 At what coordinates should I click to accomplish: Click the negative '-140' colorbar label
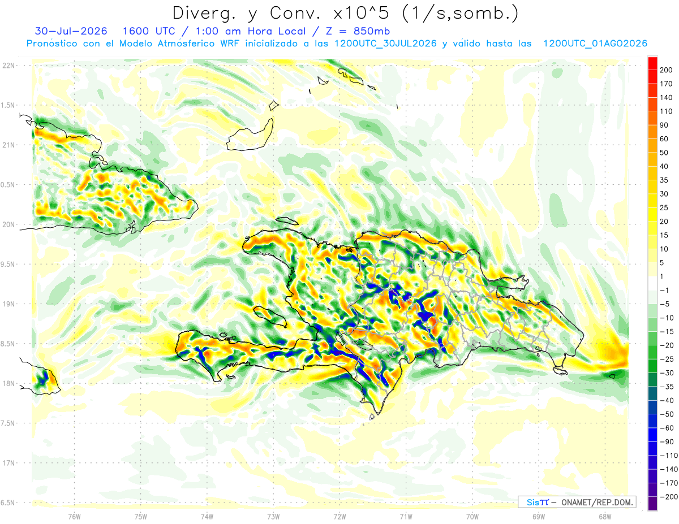pyautogui.click(x=670, y=469)
